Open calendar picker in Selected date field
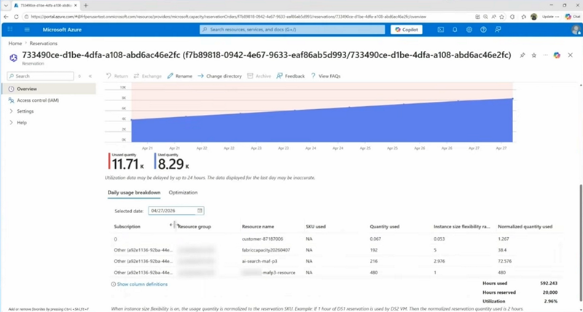 click(200, 211)
